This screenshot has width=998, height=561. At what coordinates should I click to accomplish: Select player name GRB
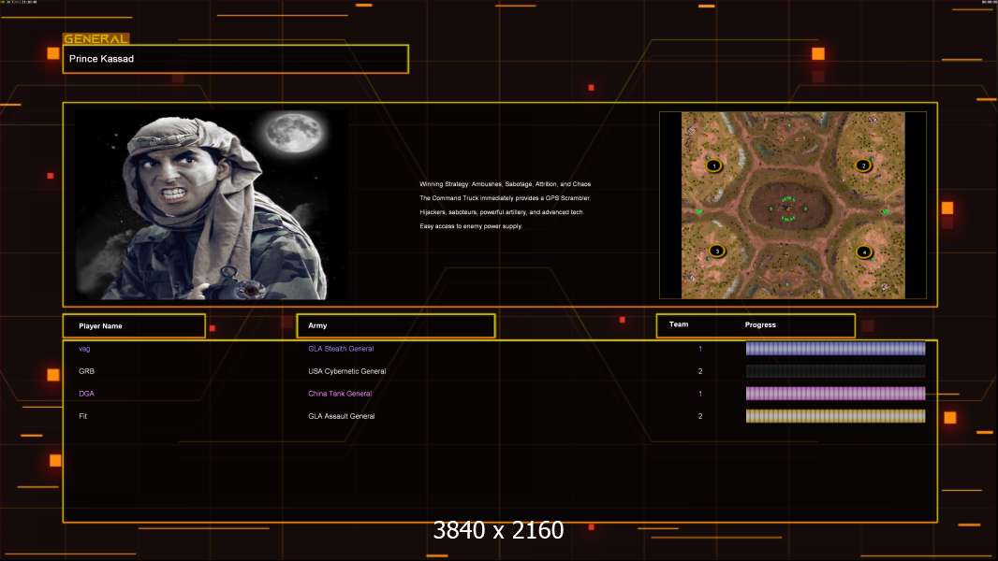point(86,371)
